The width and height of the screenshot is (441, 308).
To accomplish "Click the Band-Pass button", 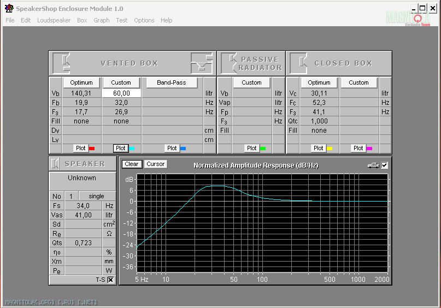I will [x=171, y=82].
